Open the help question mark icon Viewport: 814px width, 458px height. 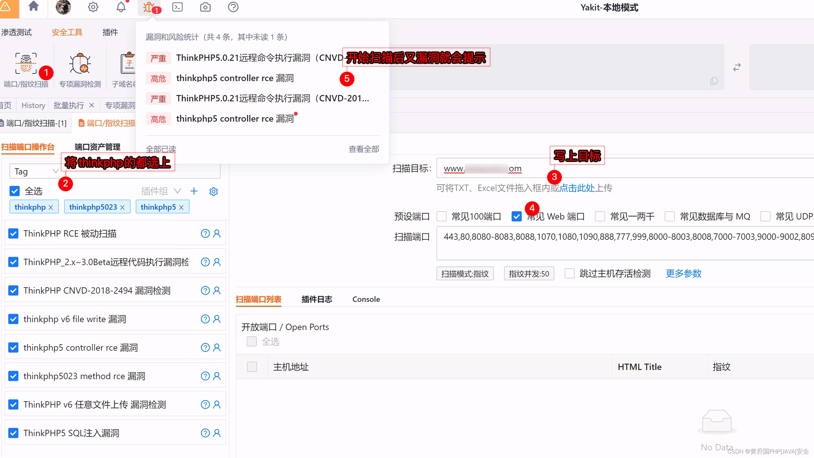[233, 7]
